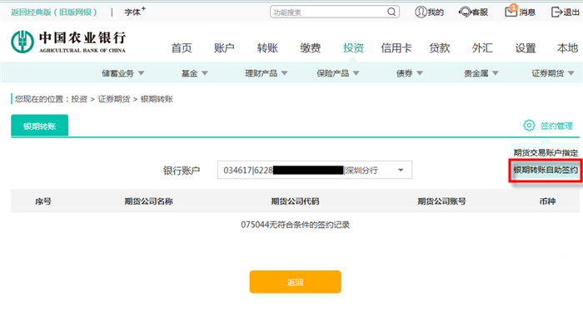Increase font size with 字体+
This screenshot has height=312, width=583.
pos(135,12)
